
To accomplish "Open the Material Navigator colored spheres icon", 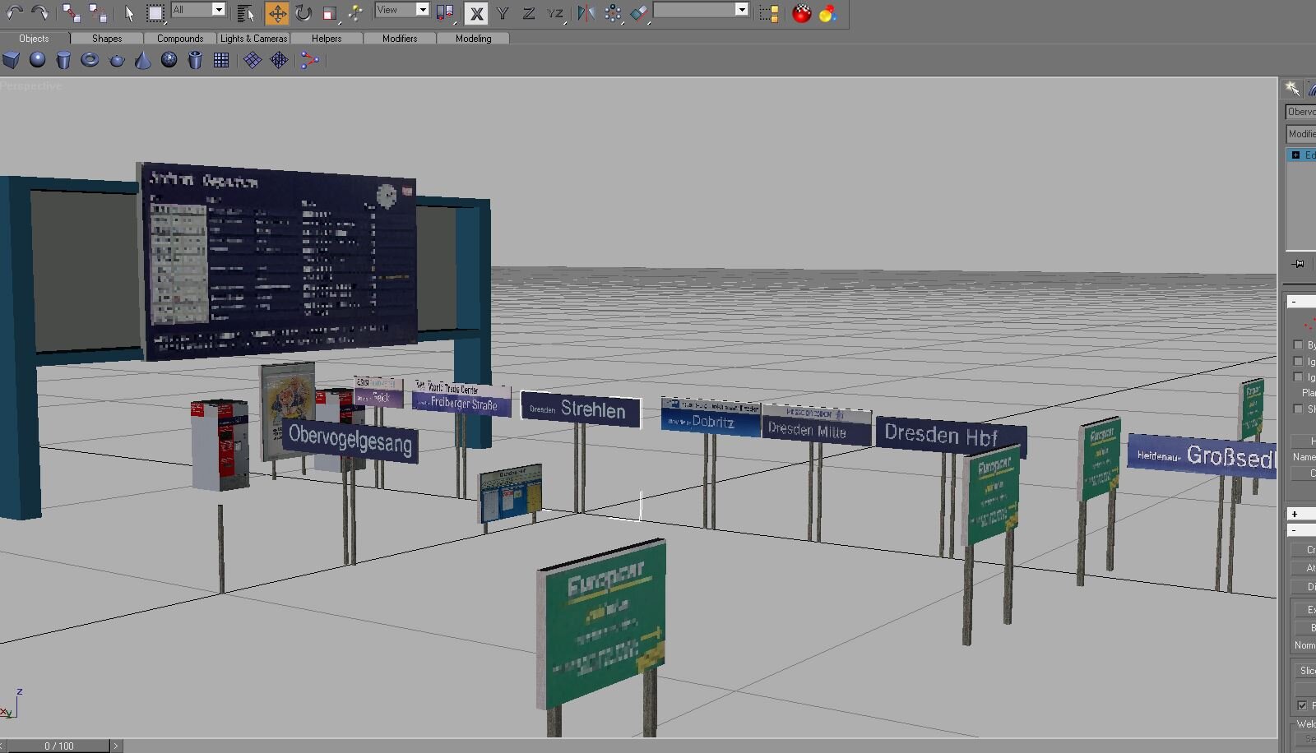I will (x=827, y=13).
